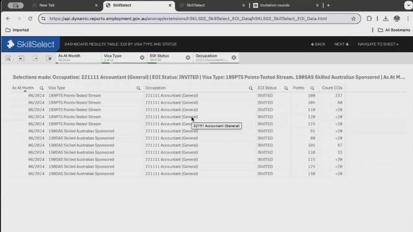The height and width of the screenshot is (232, 413).
Task: Sort by the Visa Type column header
Action: point(57,88)
